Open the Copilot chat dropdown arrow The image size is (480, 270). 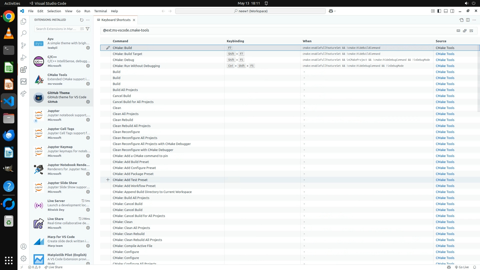[335, 11]
